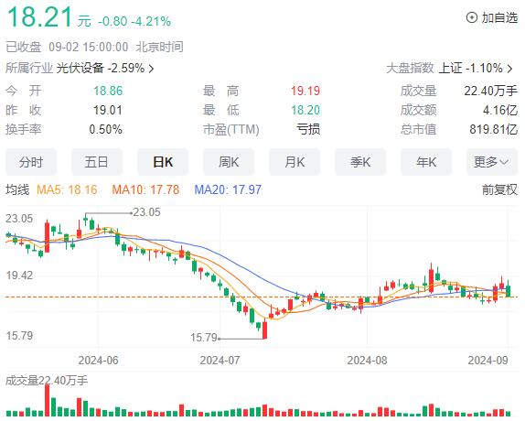Click the 2024-08 date axis label
This screenshot has height=421, width=525.
pos(367,361)
